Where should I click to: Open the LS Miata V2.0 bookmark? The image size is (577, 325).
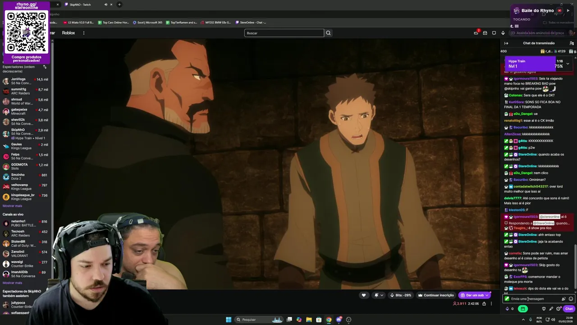tap(78, 22)
